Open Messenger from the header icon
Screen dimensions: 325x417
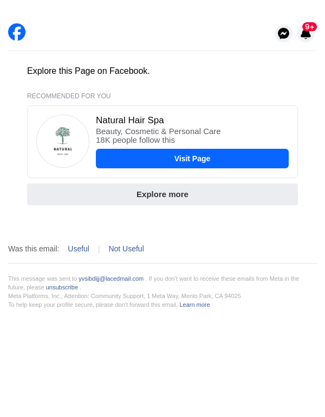click(x=283, y=33)
